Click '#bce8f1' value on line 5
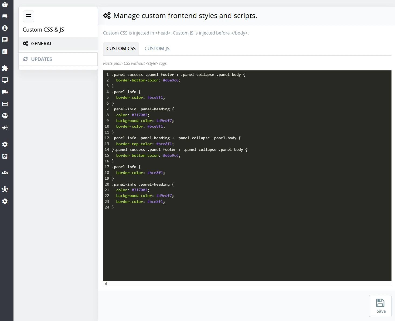Viewport: 395px width, 321px height. (155, 97)
